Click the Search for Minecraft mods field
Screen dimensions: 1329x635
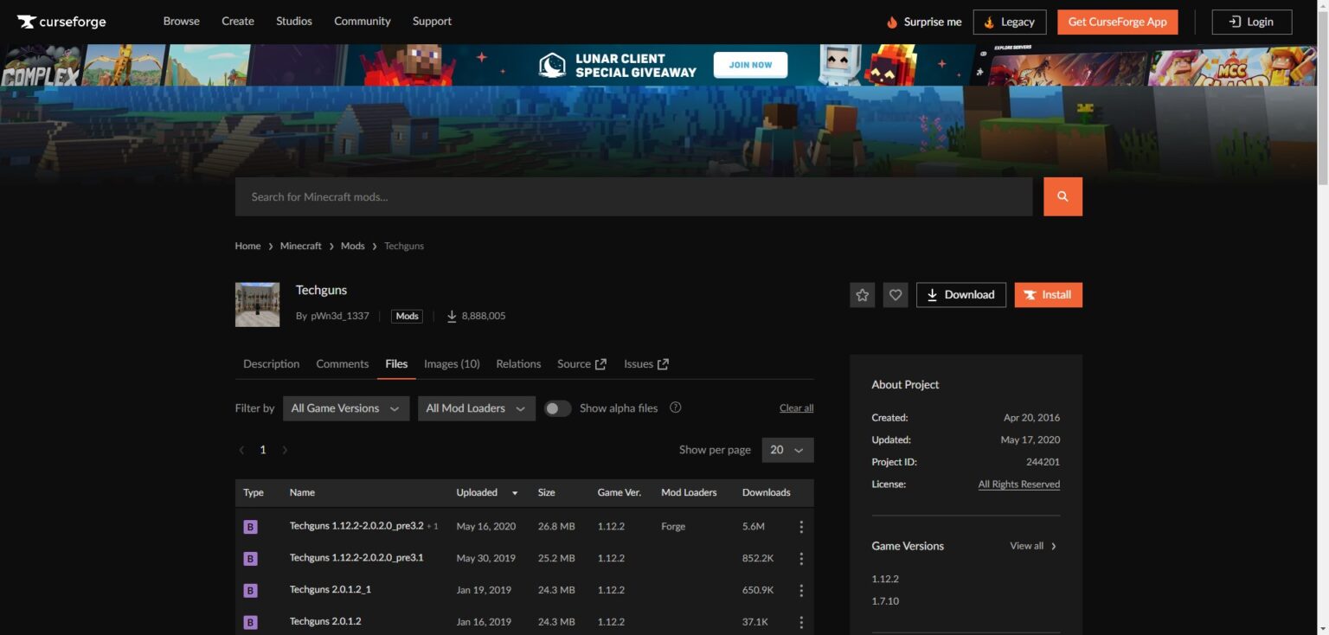pyautogui.click(x=633, y=197)
